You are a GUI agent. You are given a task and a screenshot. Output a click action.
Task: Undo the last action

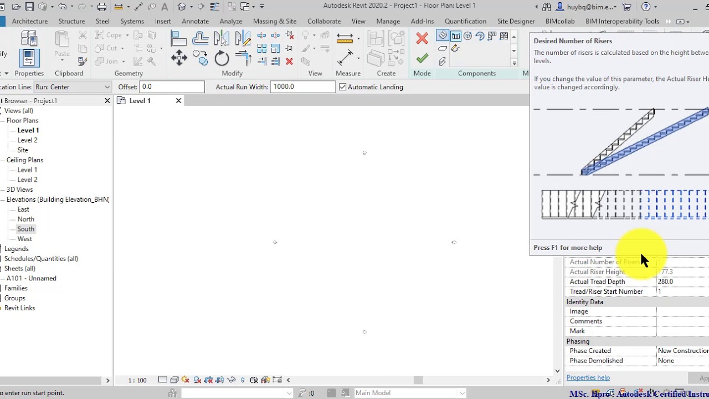click(x=62, y=7)
